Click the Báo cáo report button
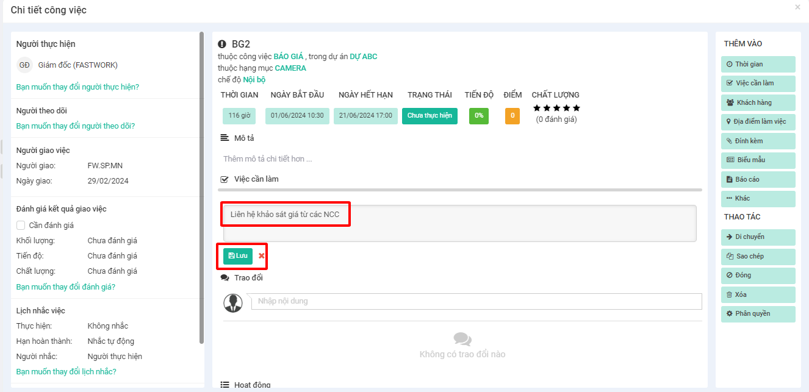 pos(758,179)
